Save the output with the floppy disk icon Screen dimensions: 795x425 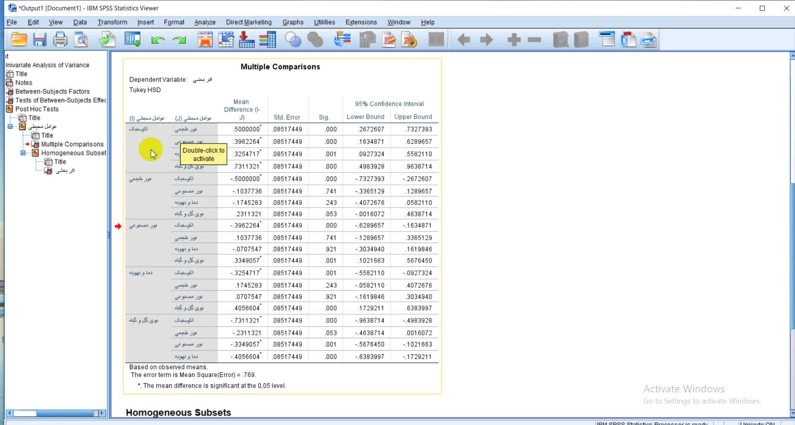40,40
